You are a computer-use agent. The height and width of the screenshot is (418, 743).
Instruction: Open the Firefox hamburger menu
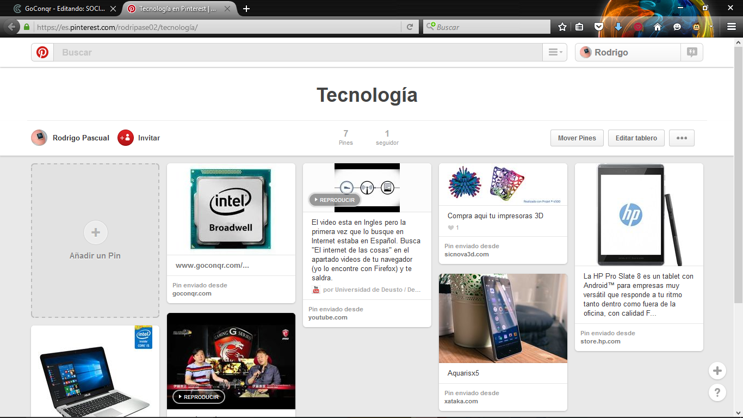732,27
